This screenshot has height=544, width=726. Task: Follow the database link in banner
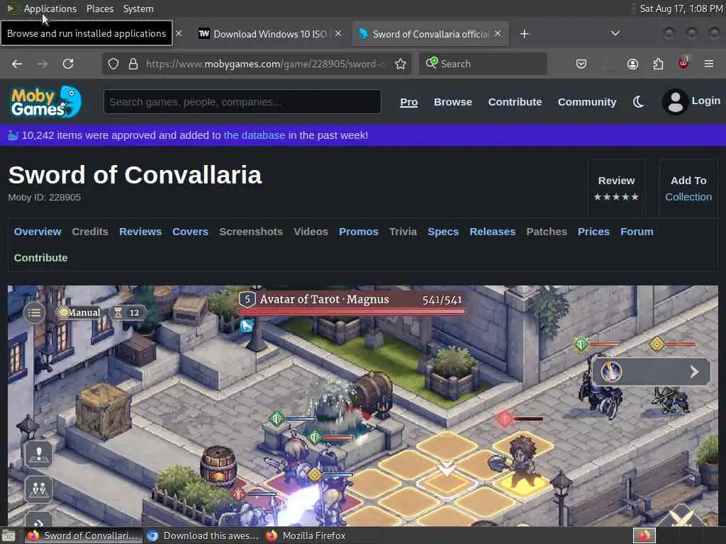click(255, 135)
